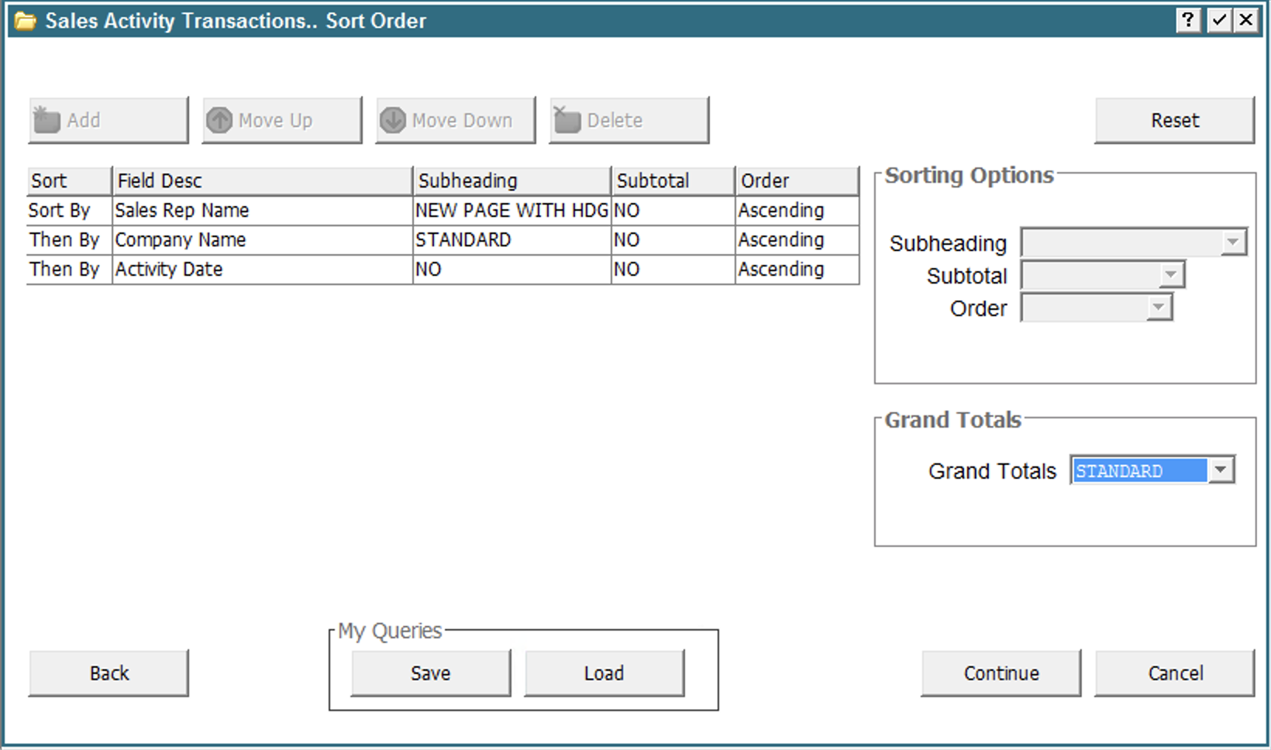The width and height of the screenshot is (1271, 750).
Task: Click the folder icon in title bar
Action: pos(26,21)
